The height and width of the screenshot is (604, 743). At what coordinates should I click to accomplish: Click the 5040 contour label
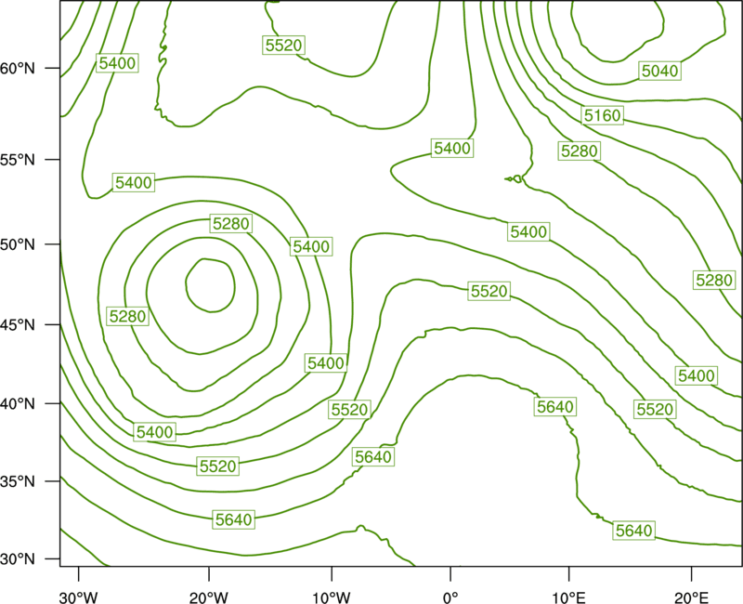pos(659,71)
